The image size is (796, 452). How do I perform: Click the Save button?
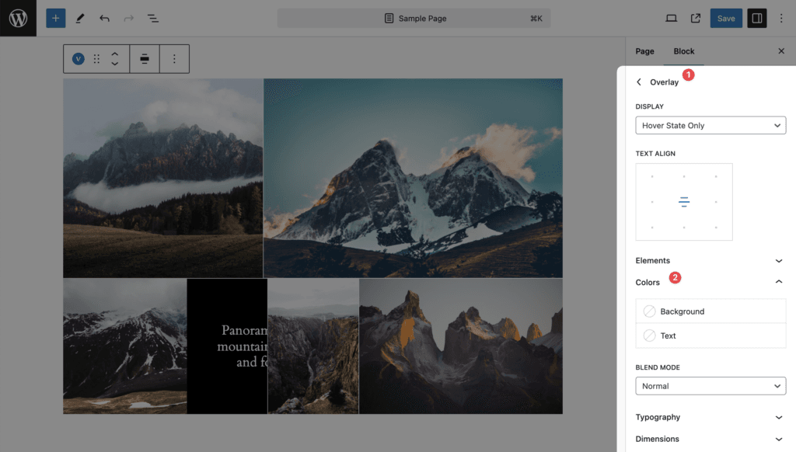[725, 18]
